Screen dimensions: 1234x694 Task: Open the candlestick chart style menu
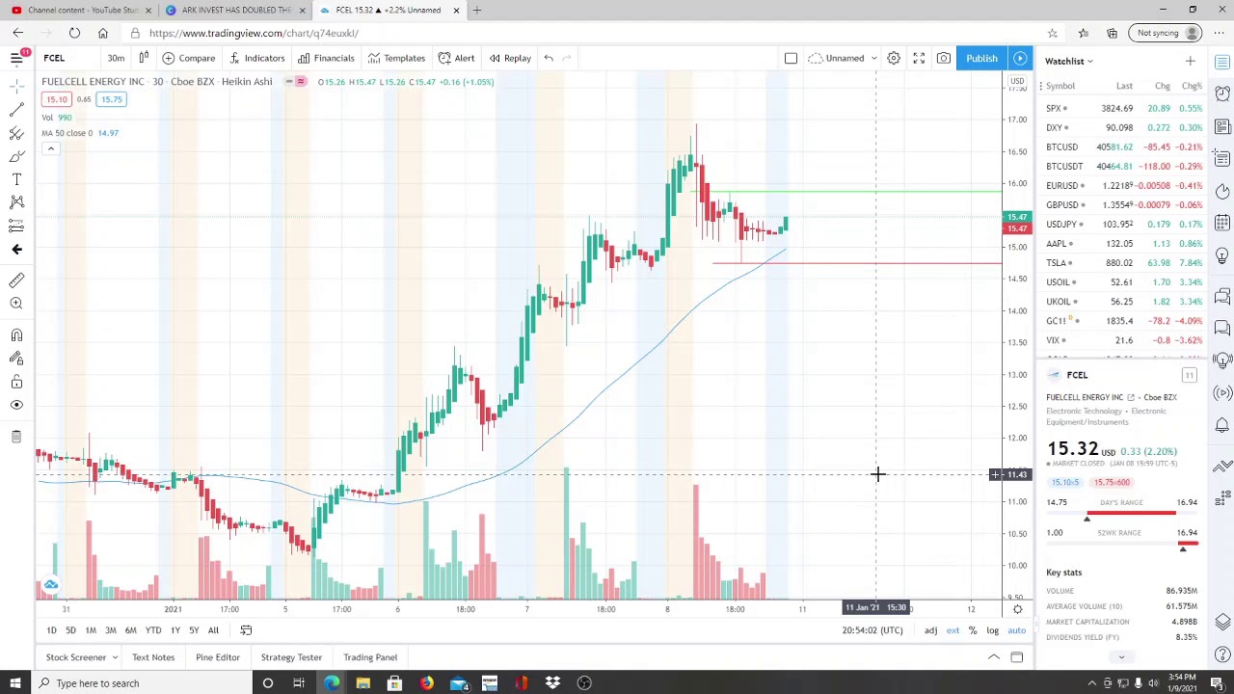(x=143, y=58)
